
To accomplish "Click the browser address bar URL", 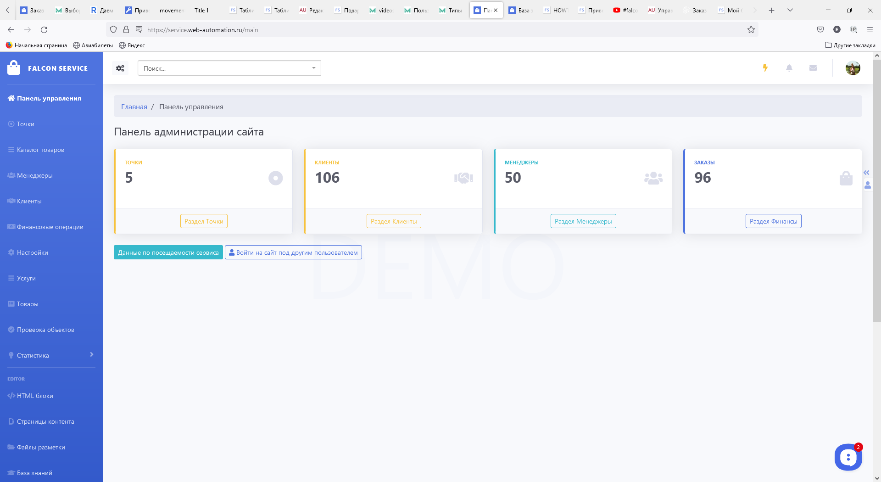I will click(202, 30).
